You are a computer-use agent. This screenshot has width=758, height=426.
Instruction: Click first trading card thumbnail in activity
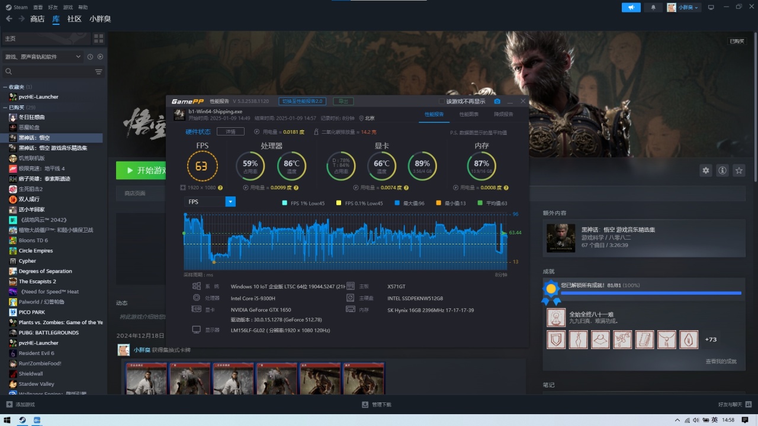[x=146, y=379]
